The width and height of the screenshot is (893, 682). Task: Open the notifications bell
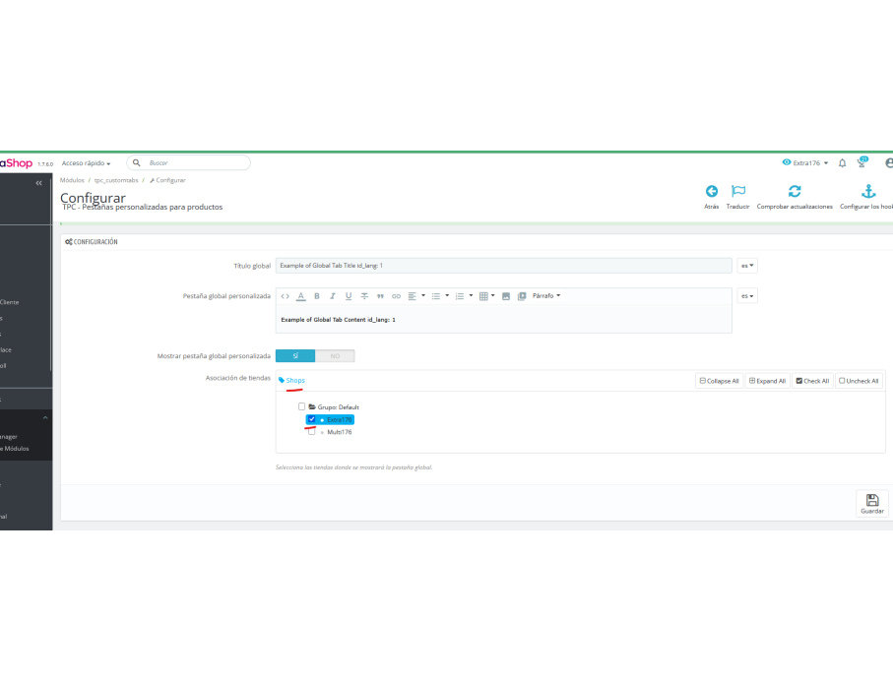tap(843, 163)
